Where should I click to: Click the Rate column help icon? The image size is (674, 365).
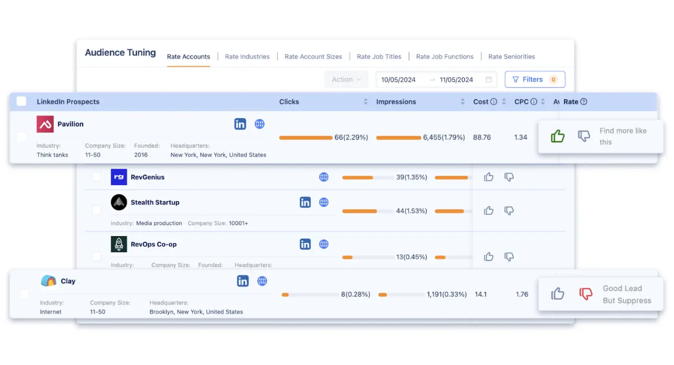[x=584, y=102]
